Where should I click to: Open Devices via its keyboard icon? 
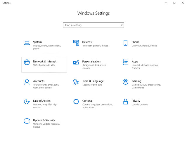pyautogui.click(x=76, y=43)
